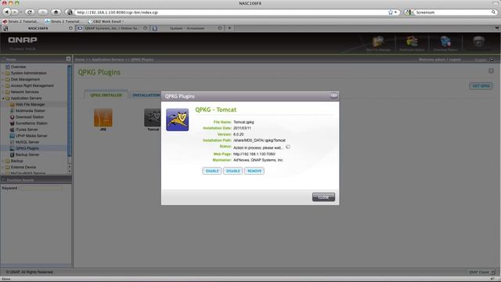
Task: Expand the Backup folder
Action: (x=3, y=161)
